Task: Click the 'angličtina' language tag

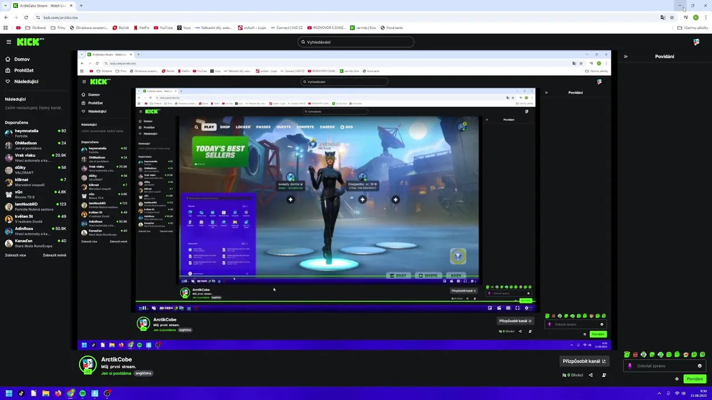Action: (x=143, y=373)
